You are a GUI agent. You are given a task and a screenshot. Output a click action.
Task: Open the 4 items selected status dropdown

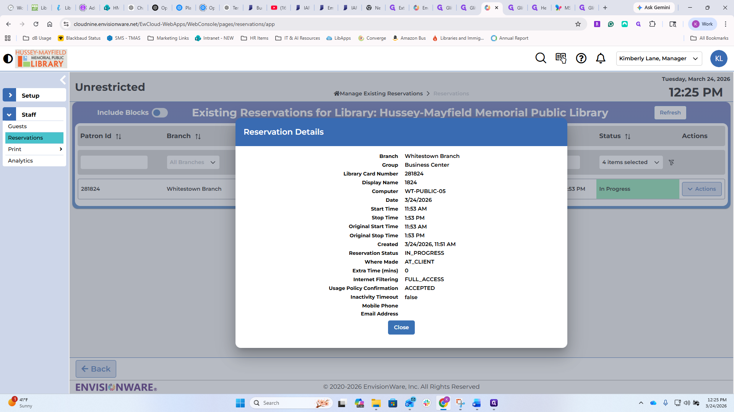point(631,163)
